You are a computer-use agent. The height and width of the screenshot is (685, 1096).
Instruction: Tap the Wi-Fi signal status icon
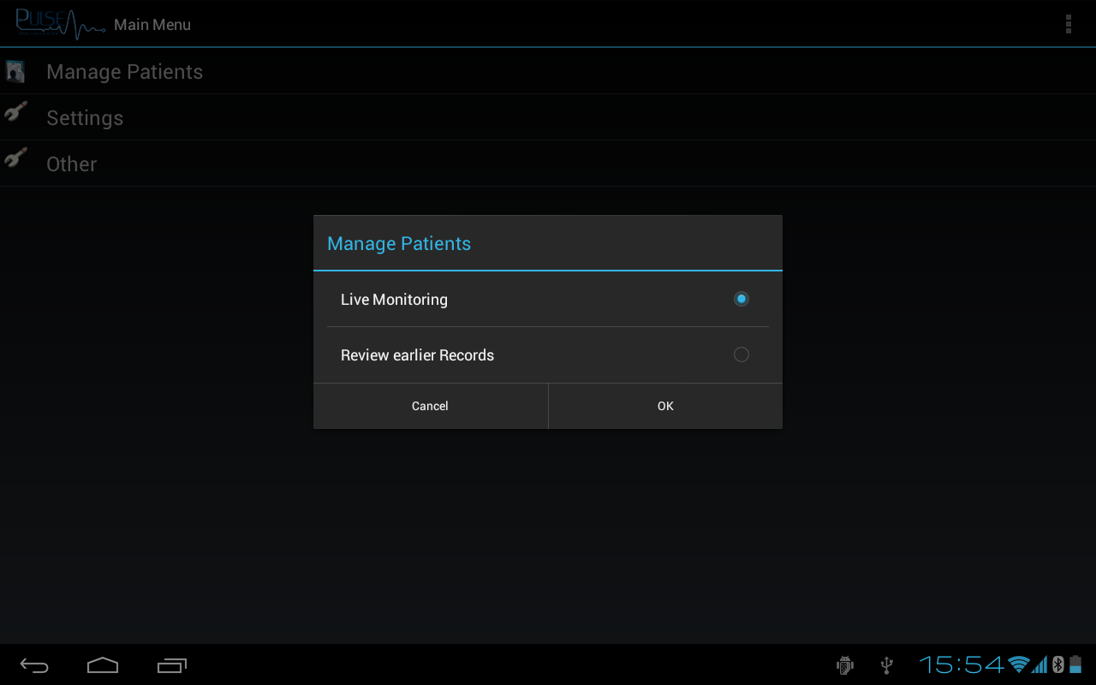pos(1018,664)
